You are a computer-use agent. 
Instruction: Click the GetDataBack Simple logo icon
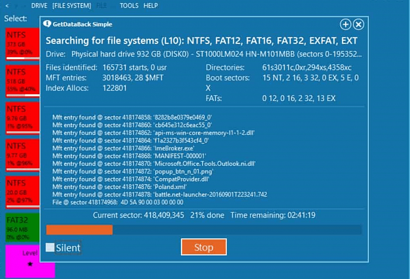click(47, 24)
